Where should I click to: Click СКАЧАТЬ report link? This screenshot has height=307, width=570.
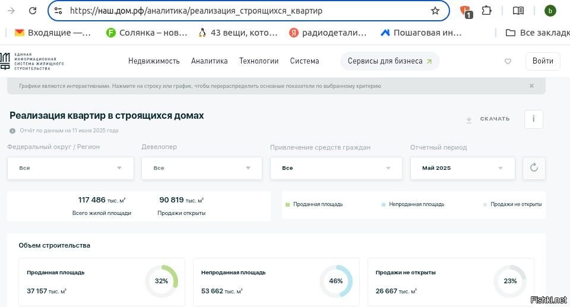(495, 119)
